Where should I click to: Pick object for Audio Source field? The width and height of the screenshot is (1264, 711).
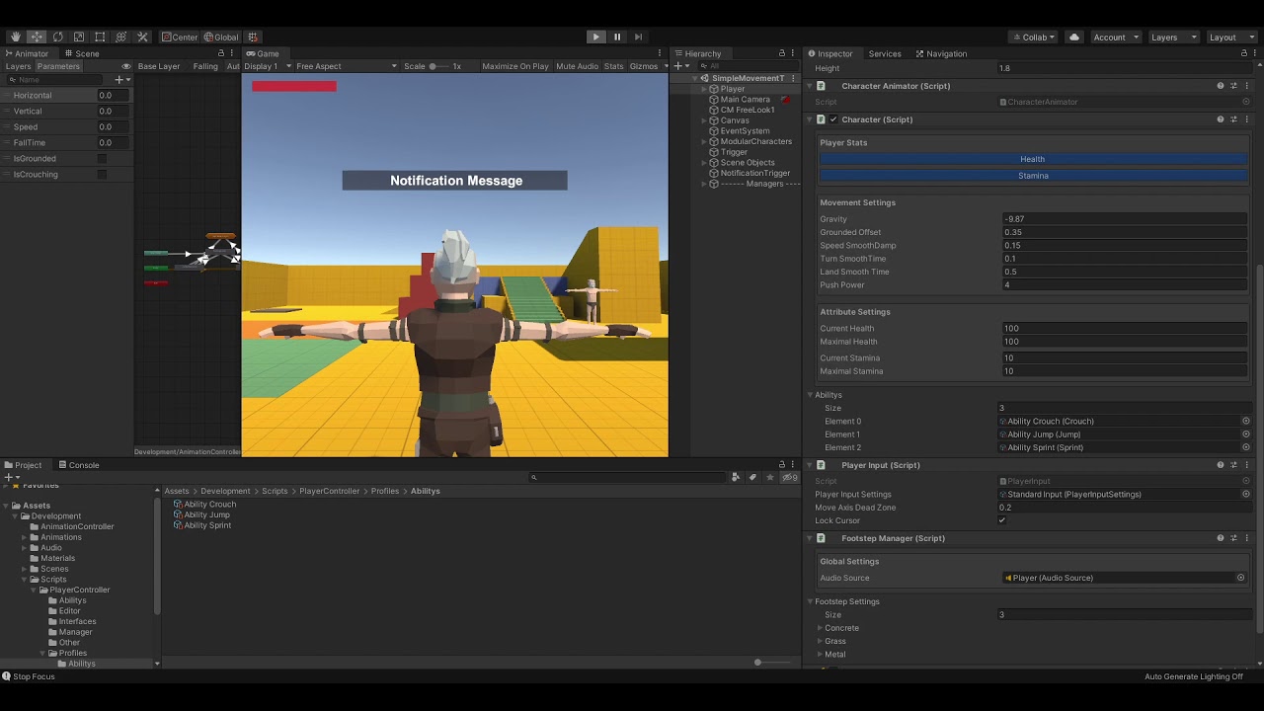[x=1240, y=578]
